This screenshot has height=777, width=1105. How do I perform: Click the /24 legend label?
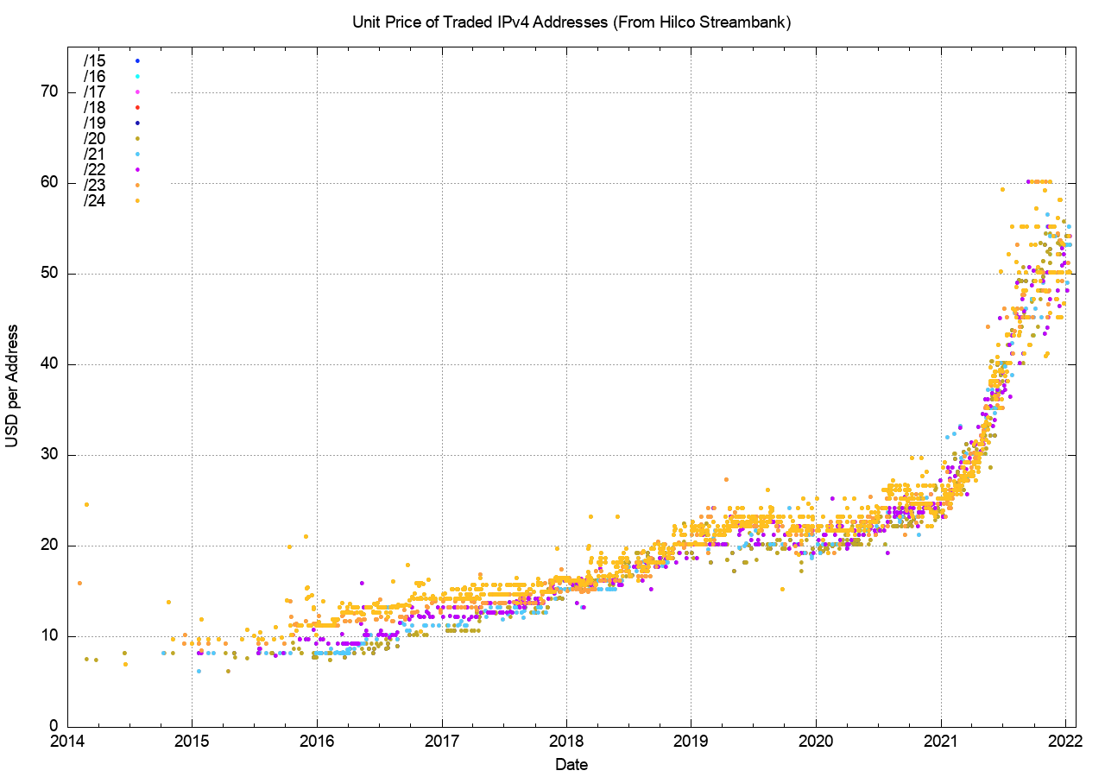click(x=94, y=200)
